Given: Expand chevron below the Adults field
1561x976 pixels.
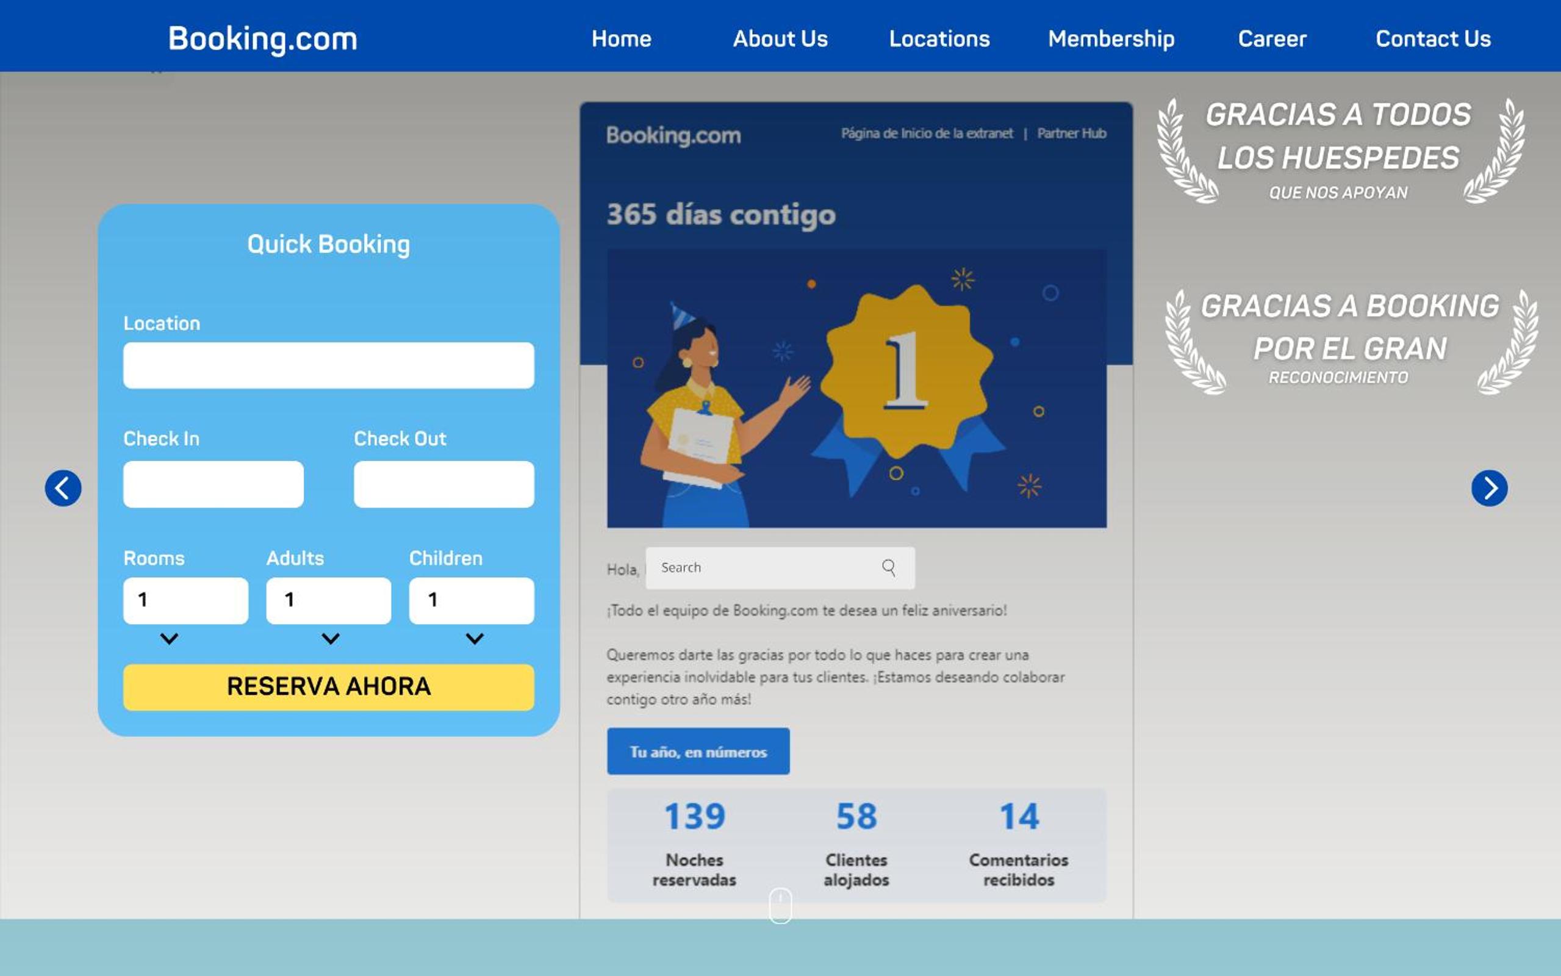Looking at the screenshot, I should (331, 639).
